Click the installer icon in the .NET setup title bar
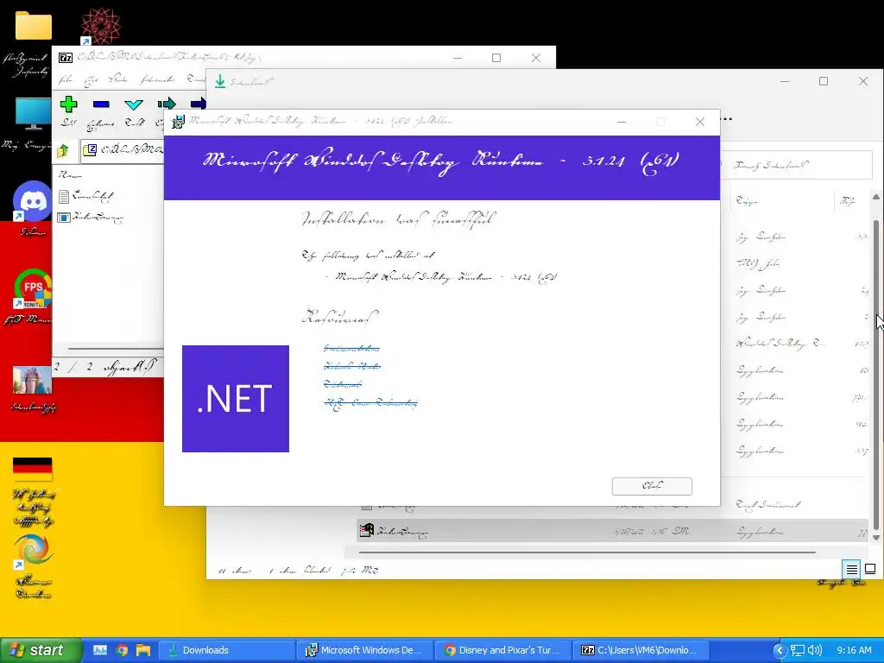Image resolution: width=884 pixels, height=663 pixels. click(178, 121)
